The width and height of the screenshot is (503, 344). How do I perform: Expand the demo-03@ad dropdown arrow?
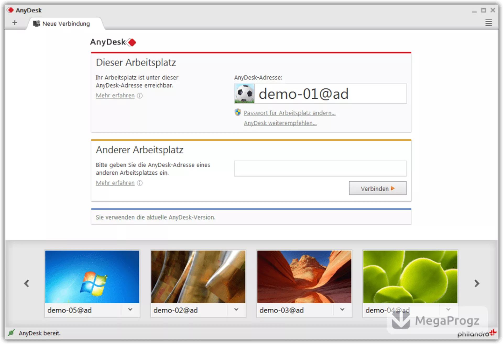(x=342, y=310)
